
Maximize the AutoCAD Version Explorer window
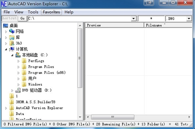(x=173, y=2)
